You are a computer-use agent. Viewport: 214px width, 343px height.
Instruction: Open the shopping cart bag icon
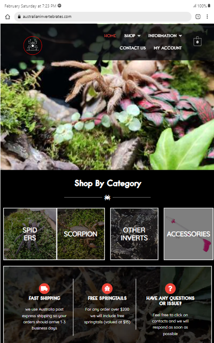[197, 41]
